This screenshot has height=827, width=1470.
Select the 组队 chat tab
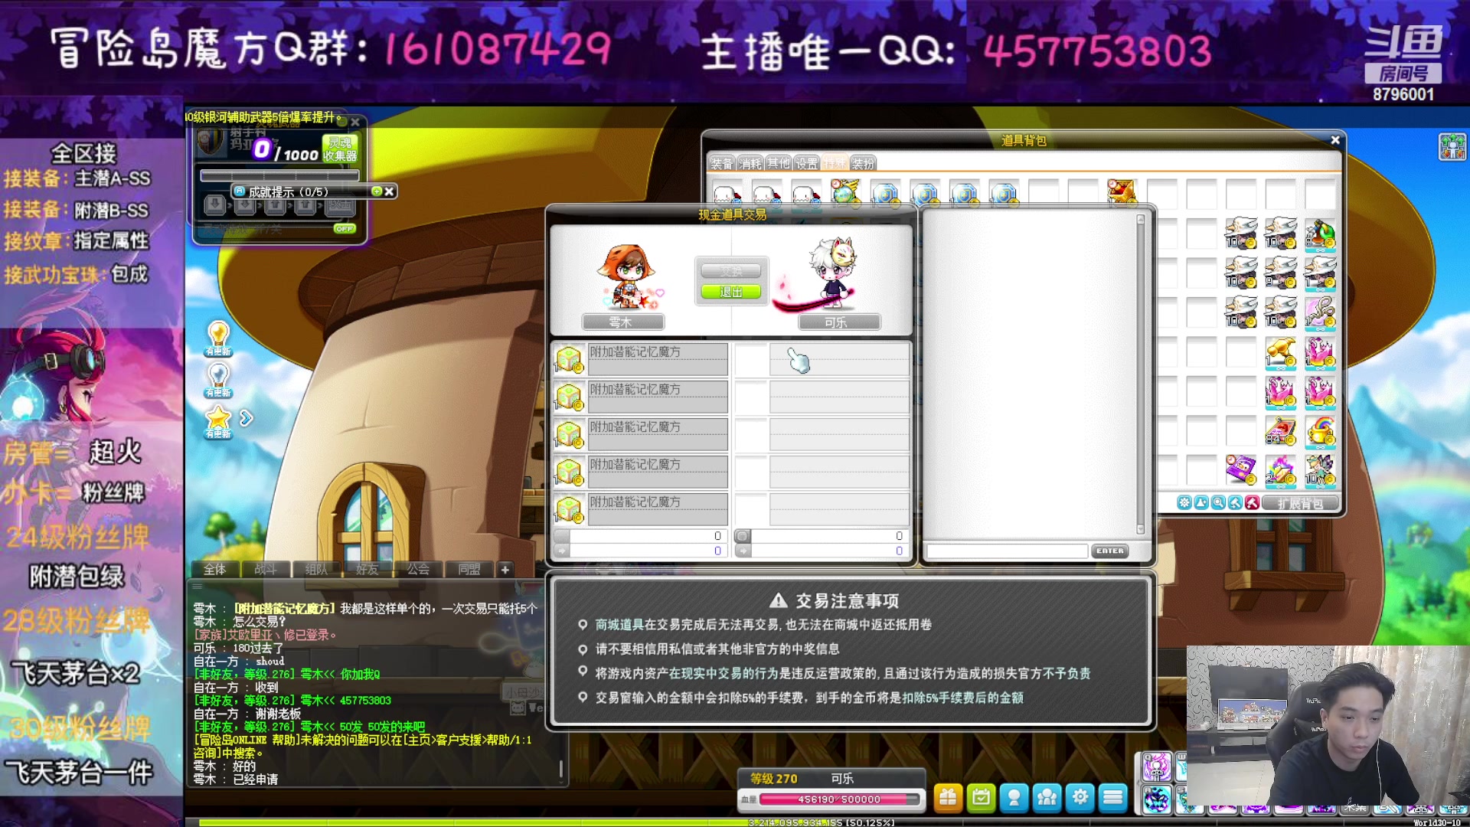316,569
